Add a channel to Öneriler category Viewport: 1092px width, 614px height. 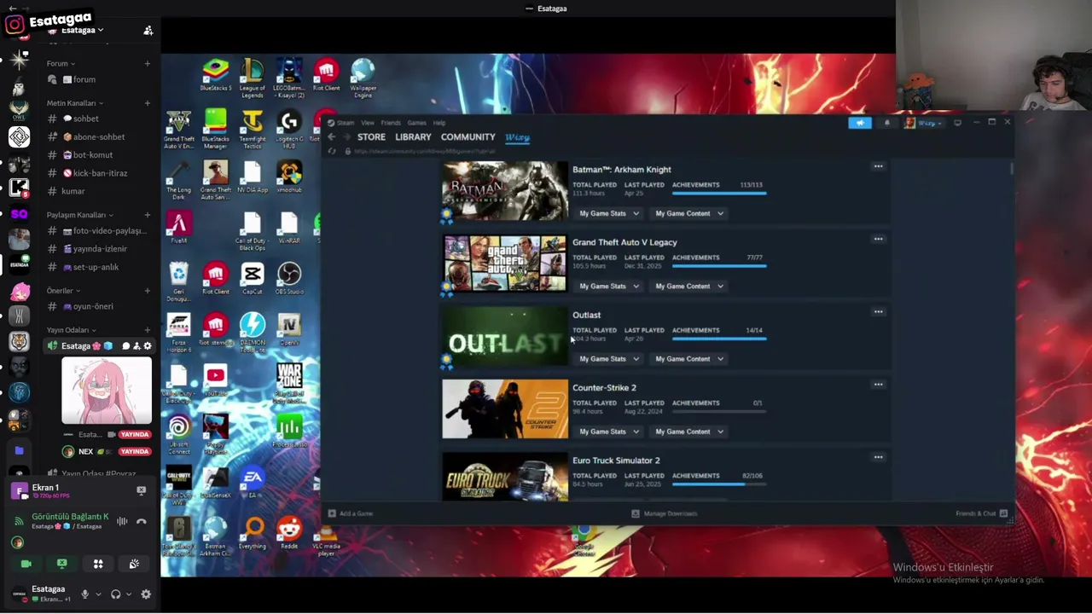147,291
